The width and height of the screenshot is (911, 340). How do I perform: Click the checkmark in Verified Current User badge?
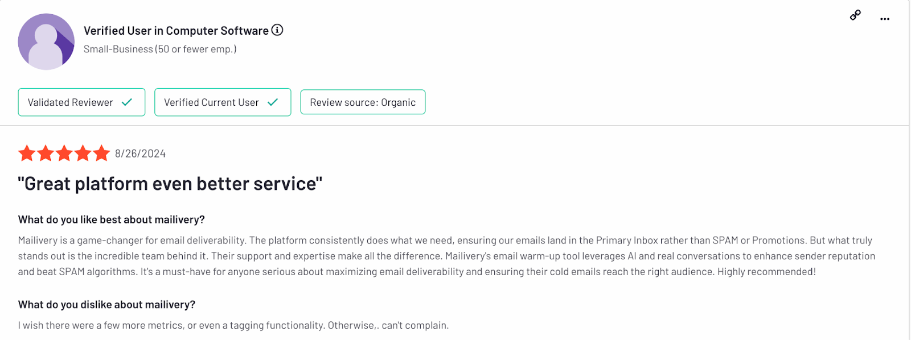point(273,102)
